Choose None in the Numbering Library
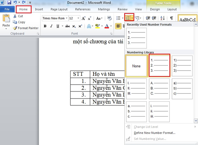 136,66
